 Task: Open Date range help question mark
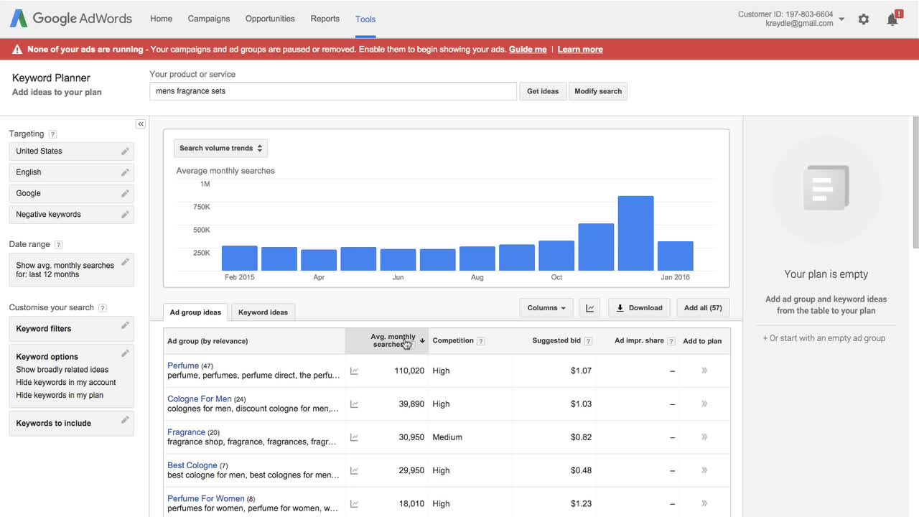coord(58,245)
